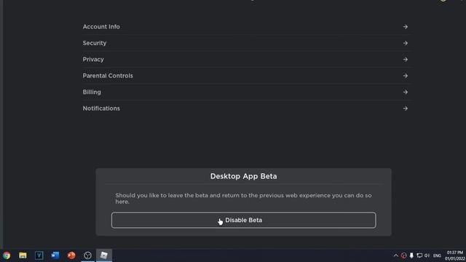Click the Desktop App Beta heading
Image resolution: width=466 pixels, height=262 pixels.
[x=243, y=176]
